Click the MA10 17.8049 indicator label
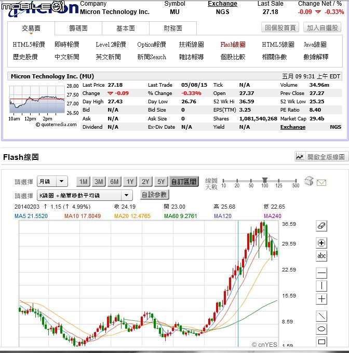Viewport: 349px width, 353px height. pos(83,216)
